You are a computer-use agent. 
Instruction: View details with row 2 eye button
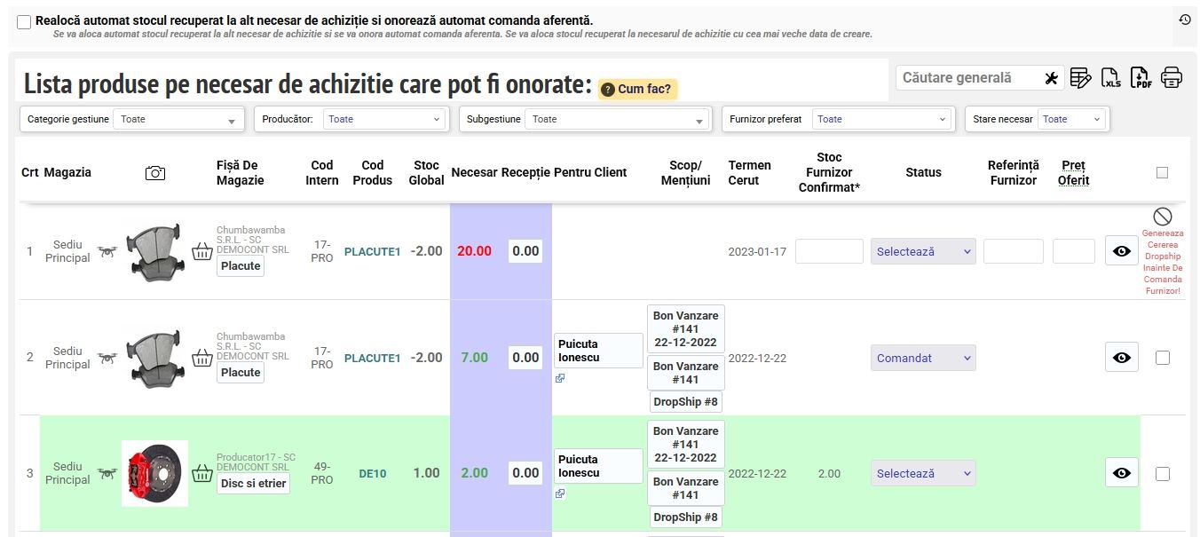[1121, 358]
